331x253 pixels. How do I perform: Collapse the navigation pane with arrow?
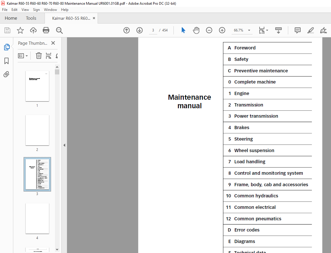[64, 145]
